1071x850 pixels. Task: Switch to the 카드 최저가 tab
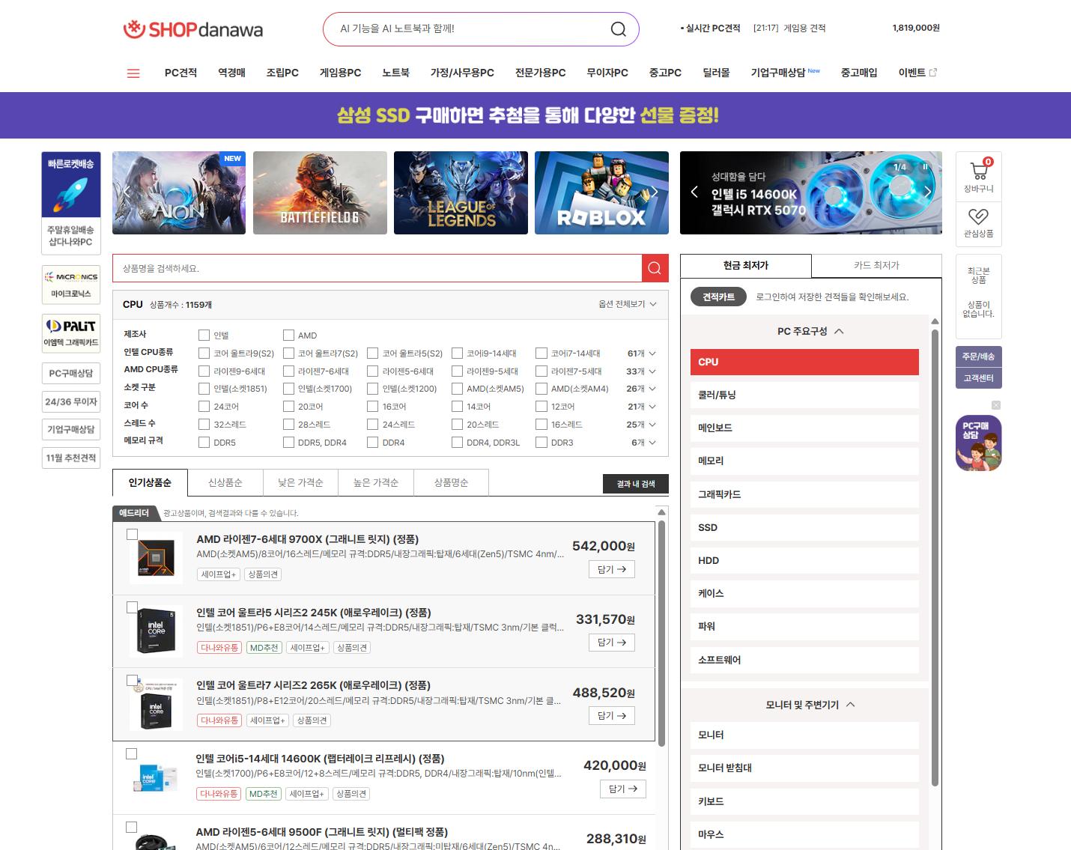pyautogui.click(x=876, y=266)
